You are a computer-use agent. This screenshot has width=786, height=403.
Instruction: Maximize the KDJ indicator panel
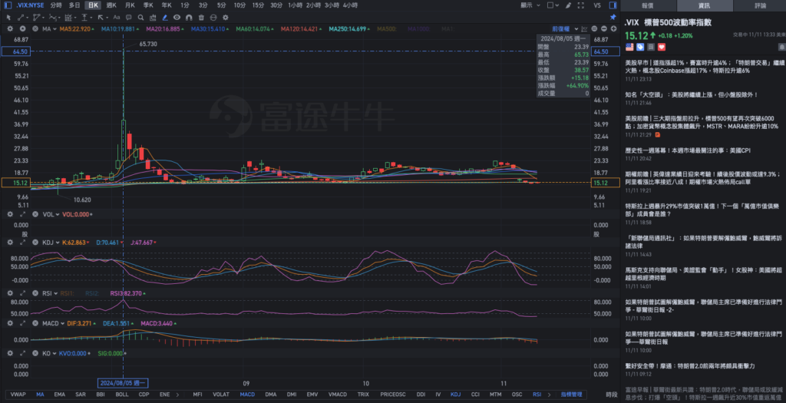coord(22,243)
